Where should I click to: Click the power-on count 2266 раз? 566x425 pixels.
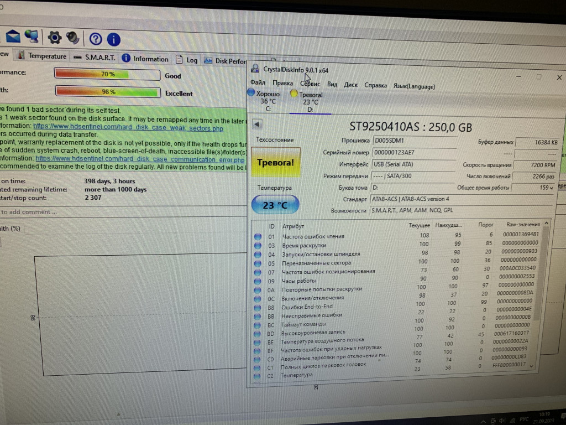coord(534,177)
